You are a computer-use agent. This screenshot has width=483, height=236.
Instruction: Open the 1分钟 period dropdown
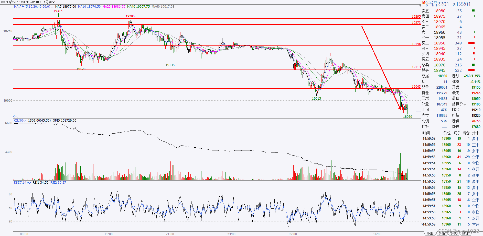click(x=49, y=2)
